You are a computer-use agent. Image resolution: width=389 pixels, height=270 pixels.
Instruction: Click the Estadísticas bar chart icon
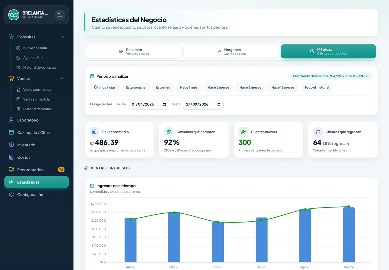(x=11, y=182)
